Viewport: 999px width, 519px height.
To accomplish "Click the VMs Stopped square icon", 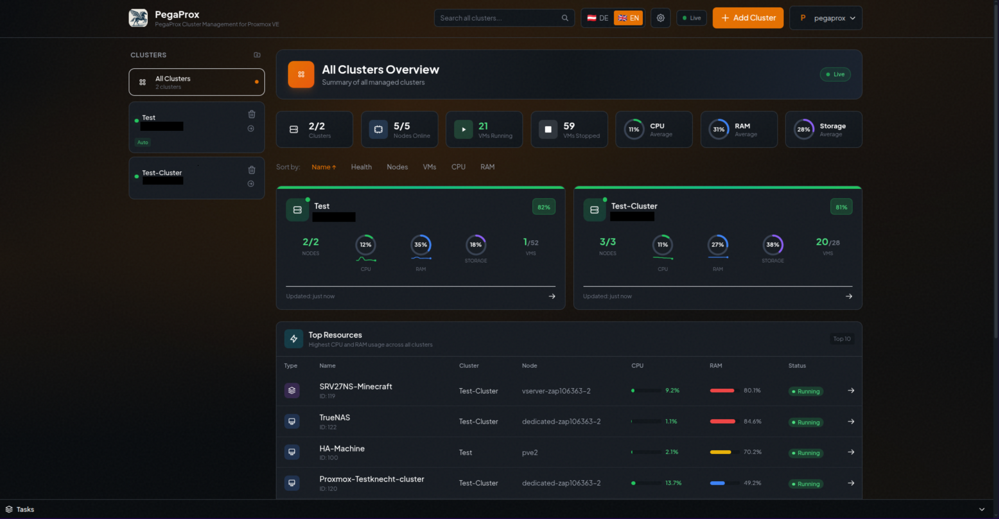I will [548, 129].
